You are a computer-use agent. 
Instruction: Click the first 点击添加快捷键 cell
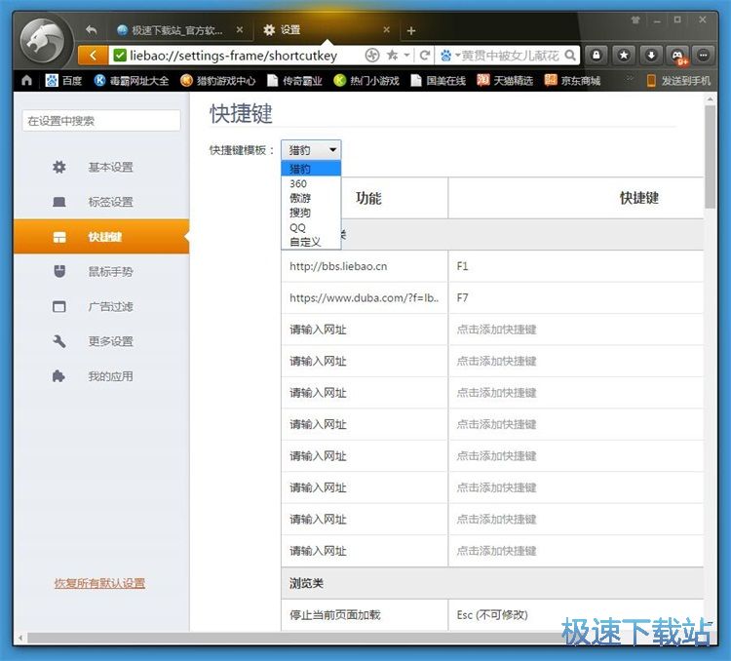click(x=576, y=330)
